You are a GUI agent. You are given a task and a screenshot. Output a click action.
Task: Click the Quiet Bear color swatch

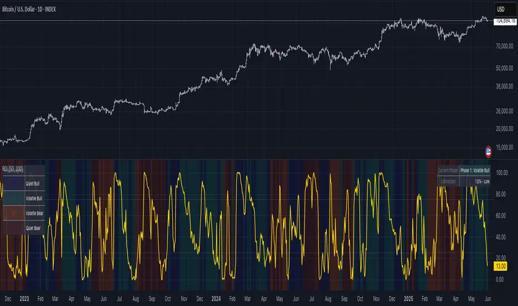click(x=14, y=228)
